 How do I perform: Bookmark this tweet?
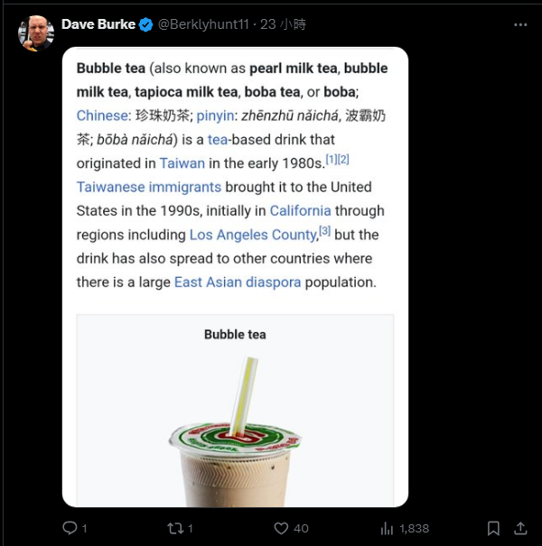coord(493,528)
